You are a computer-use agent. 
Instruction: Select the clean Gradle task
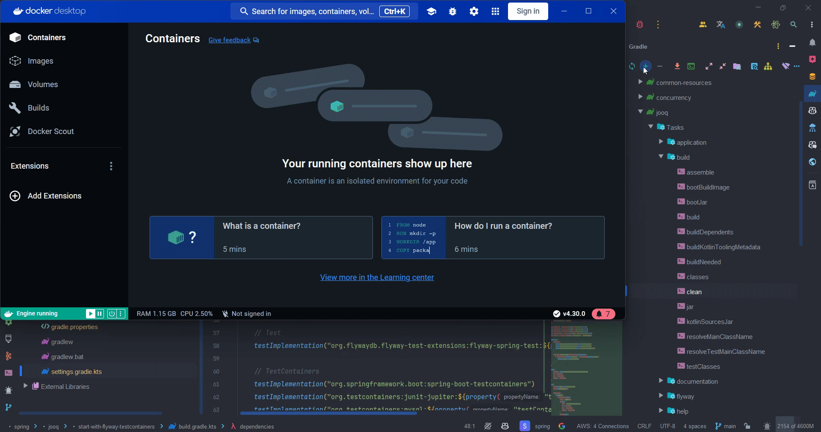[694, 292]
